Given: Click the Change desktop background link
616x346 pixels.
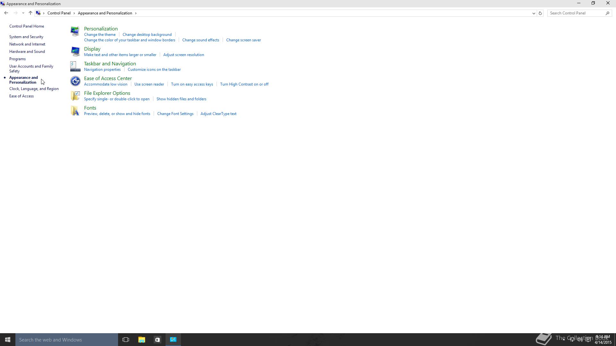Looking at the screenshot, I should coord(147,35).
